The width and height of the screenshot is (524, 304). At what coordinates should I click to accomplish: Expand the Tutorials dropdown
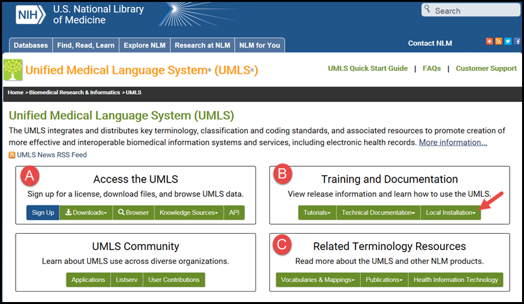[x=317, y=213]
